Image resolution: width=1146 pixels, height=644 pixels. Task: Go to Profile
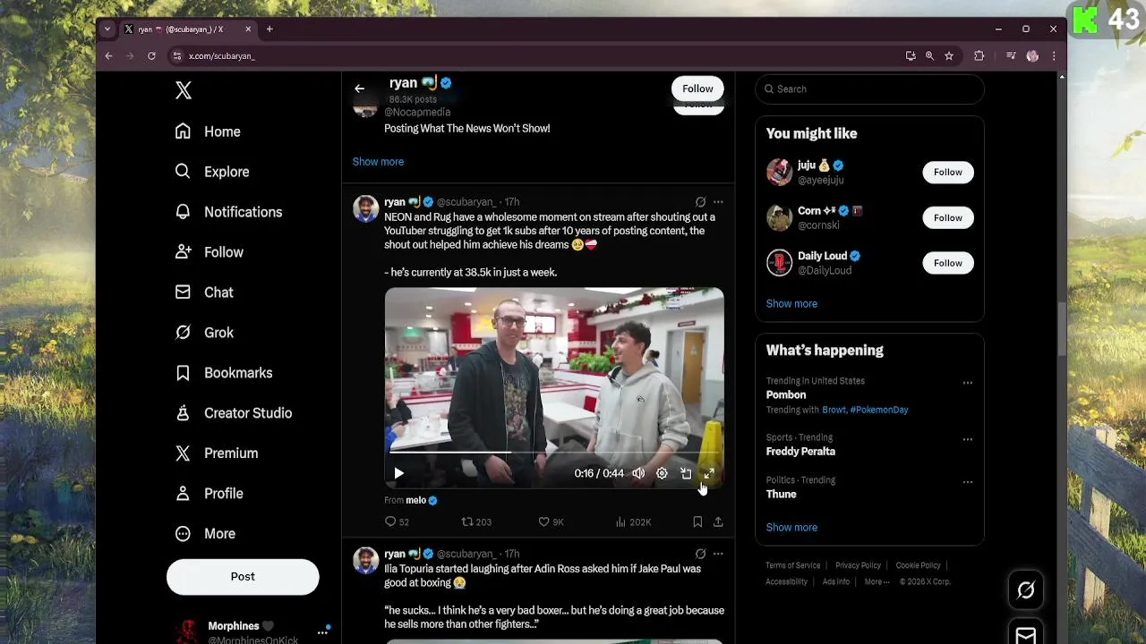[x=209, y=494]
